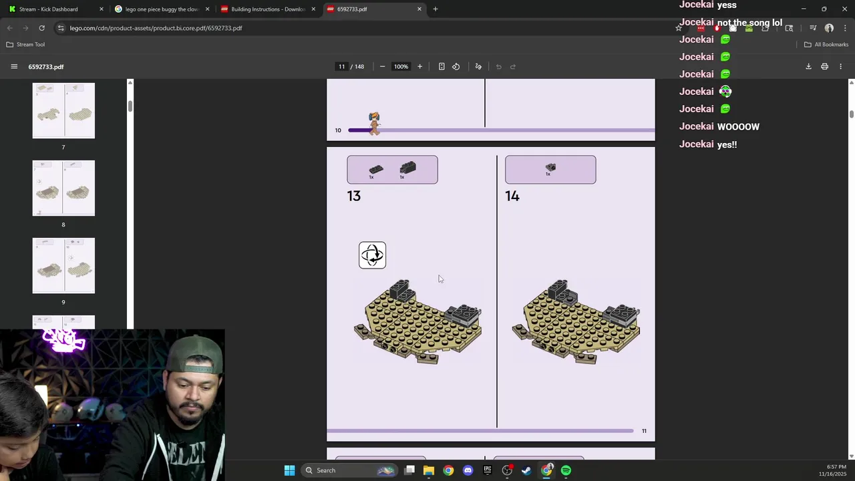Redo the PDF annotation
This screenshot has height=481, width=855.
513,67
